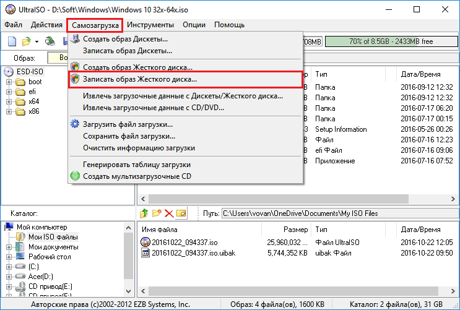Click the lower Размер column header
The image size is (460, 310).
[x=286, y=230]
